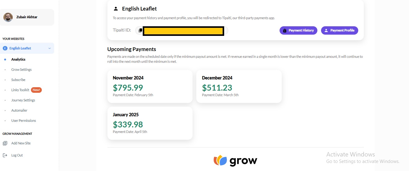Open Journey Settings in the sidebar
Screen dimensions: 409x171
pyautogui.click(x=23, y=100)
